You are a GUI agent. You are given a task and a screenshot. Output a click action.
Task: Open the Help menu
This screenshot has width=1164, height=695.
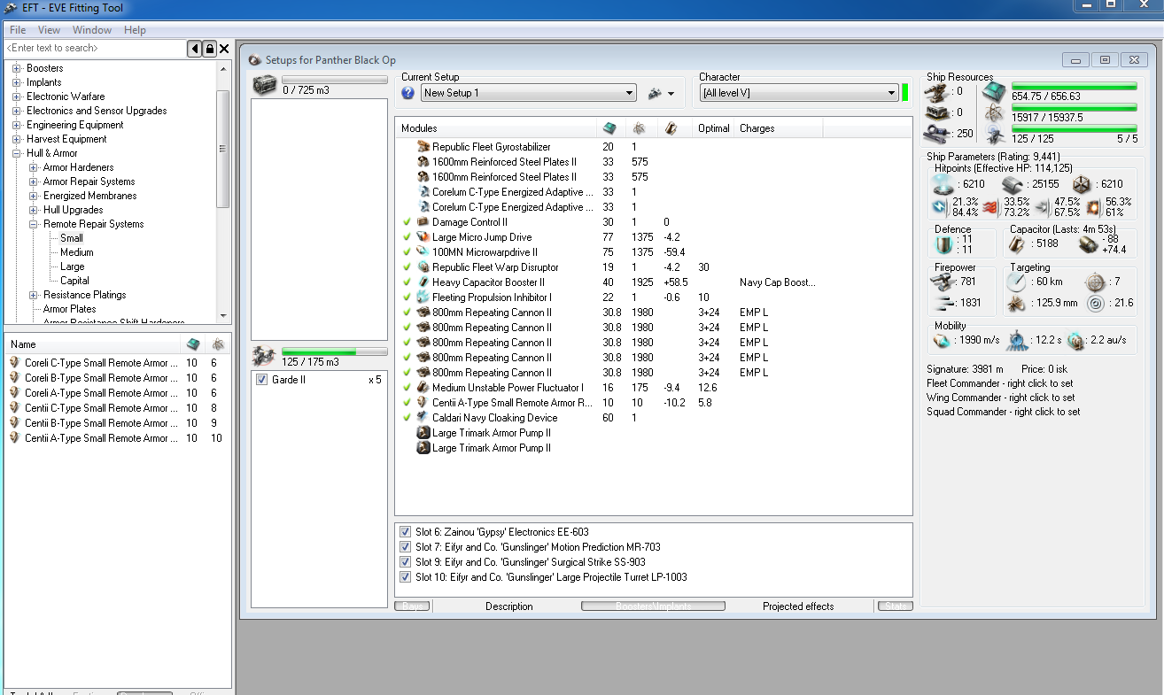click(x=135, y=30)
